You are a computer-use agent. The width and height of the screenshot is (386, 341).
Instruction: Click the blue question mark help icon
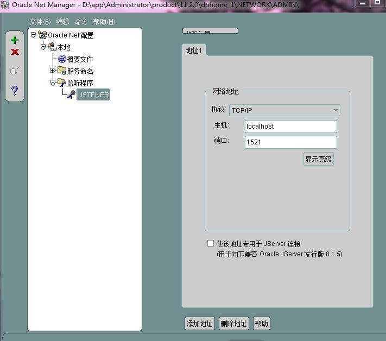[x=15, y=91]
